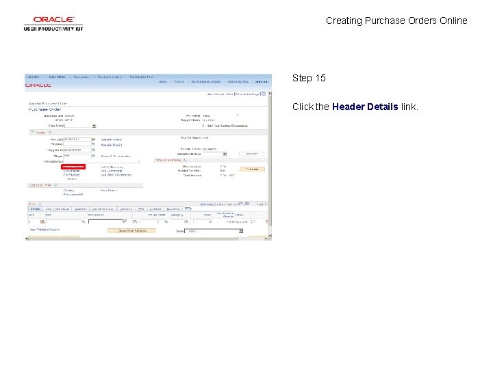This screenshot has width=493, height=369.
Task: Collapse the Amount Summary section
Action: (185, 161)
